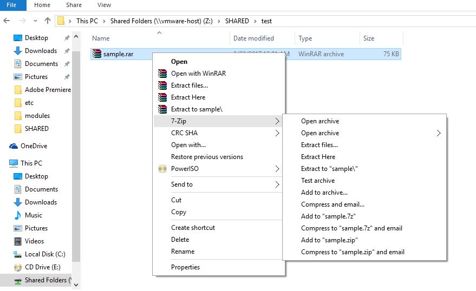Viewport: 476px width, 291px height.
Task: Expand the Send to submenu arrow
Action: tap(277, 184)
